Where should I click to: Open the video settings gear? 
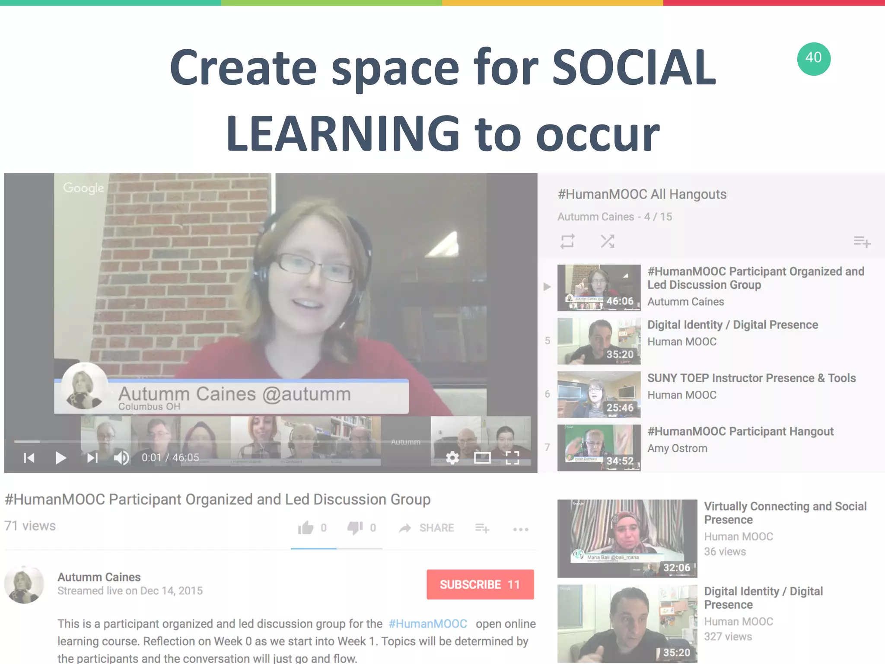[452, 458]
